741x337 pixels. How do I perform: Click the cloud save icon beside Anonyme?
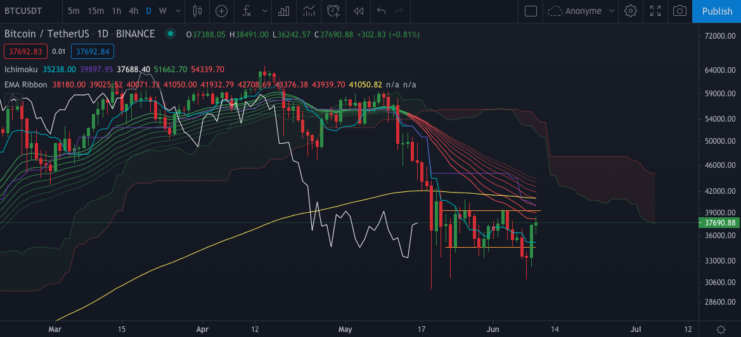coord(555,11)
